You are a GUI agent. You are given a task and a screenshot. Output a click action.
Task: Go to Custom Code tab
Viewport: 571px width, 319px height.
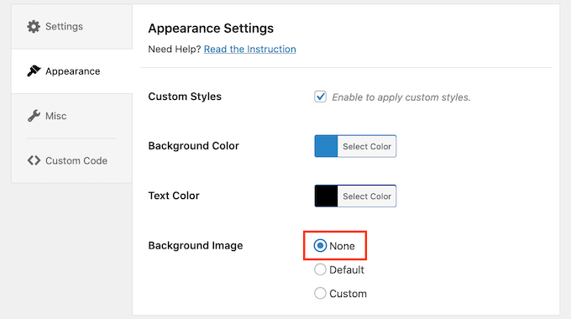71,160
